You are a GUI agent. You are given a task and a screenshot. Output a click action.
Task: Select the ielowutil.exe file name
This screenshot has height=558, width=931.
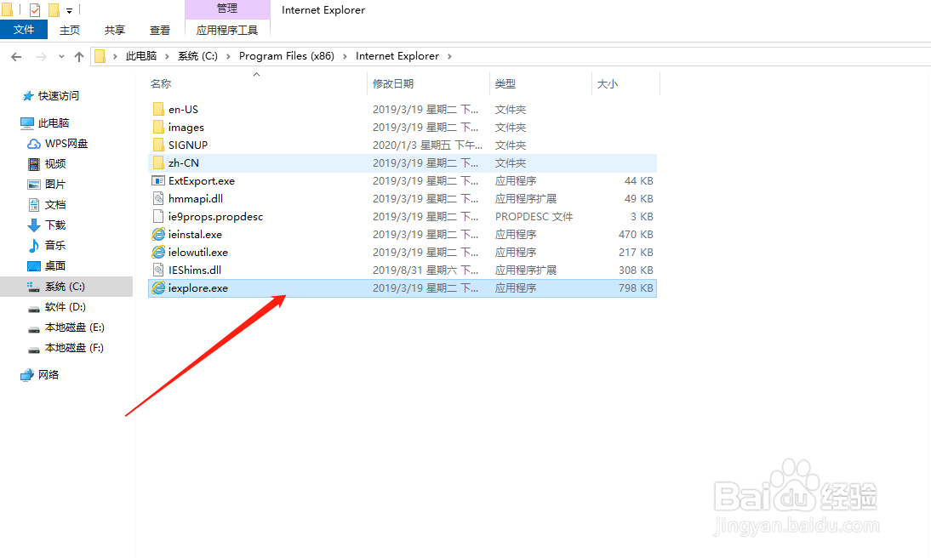pyautogui.click(x=197, y=253)
